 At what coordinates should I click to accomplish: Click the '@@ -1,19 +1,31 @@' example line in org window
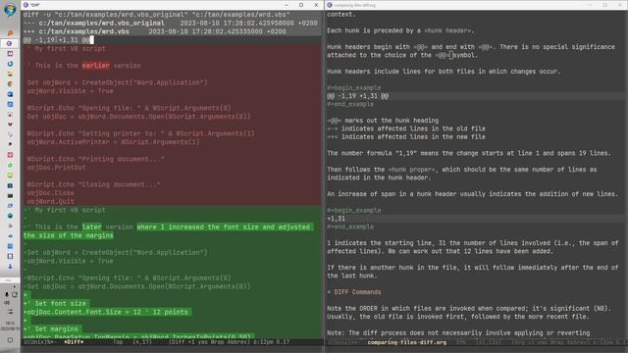(357, 96)
